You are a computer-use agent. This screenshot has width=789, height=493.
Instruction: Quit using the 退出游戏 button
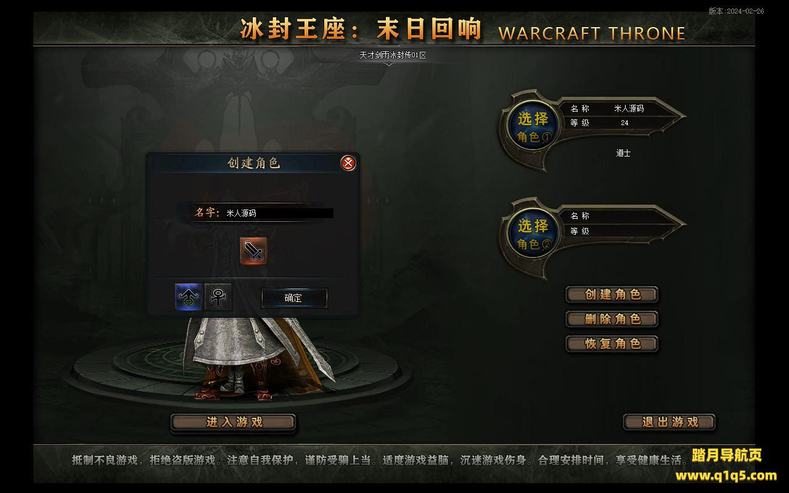point(669,422)
